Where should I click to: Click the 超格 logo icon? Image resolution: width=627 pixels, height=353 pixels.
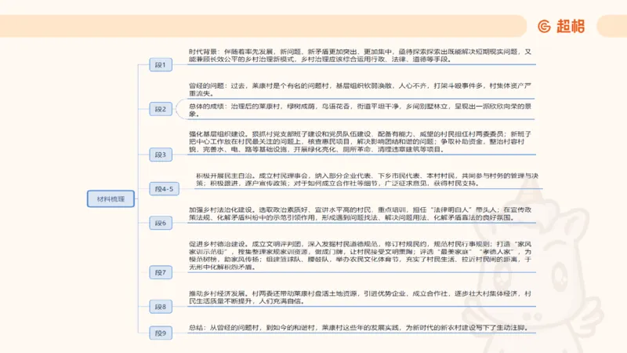coord(544,27)
